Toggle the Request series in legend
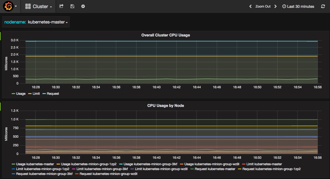 (53, 94)
